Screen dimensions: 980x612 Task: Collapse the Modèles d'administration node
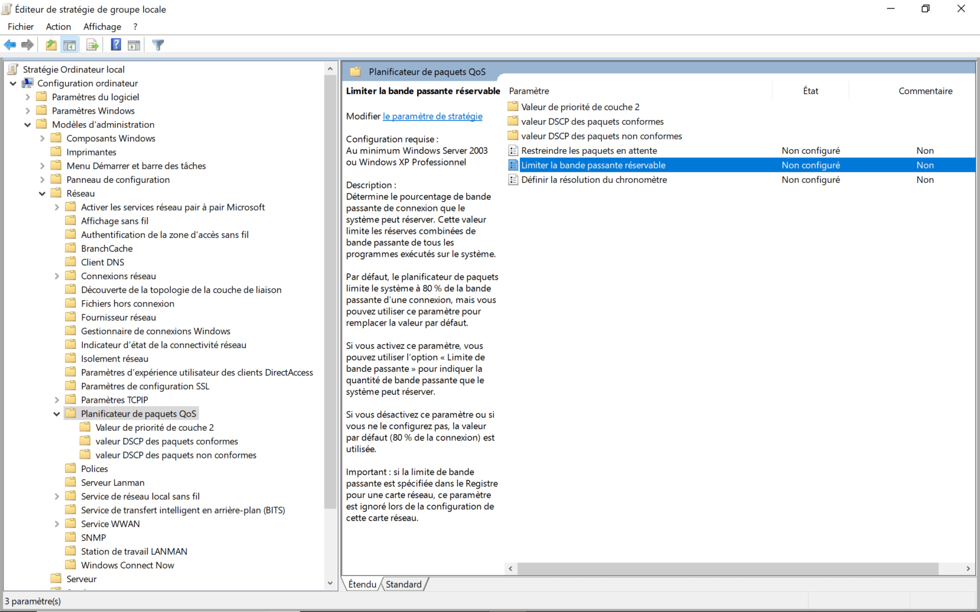(x=28, y=124)
